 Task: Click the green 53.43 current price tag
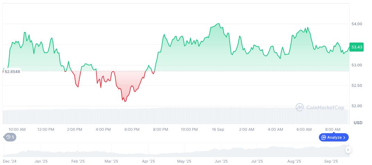(x=357, y=47)
